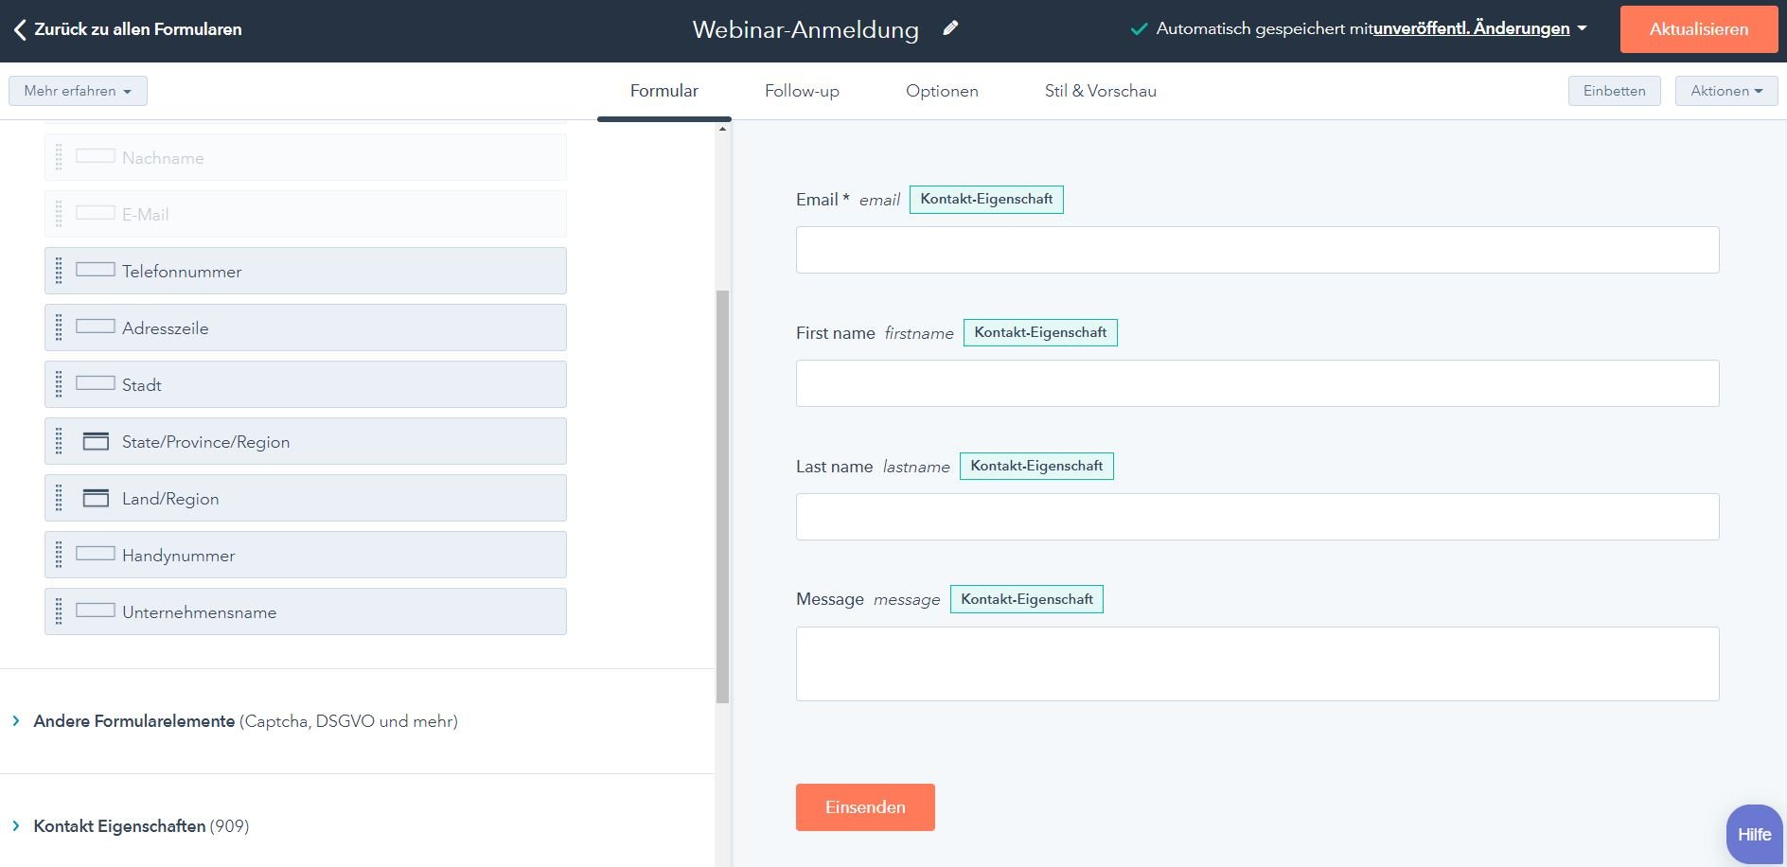Click the back arrow to all forms

point(20,29)
